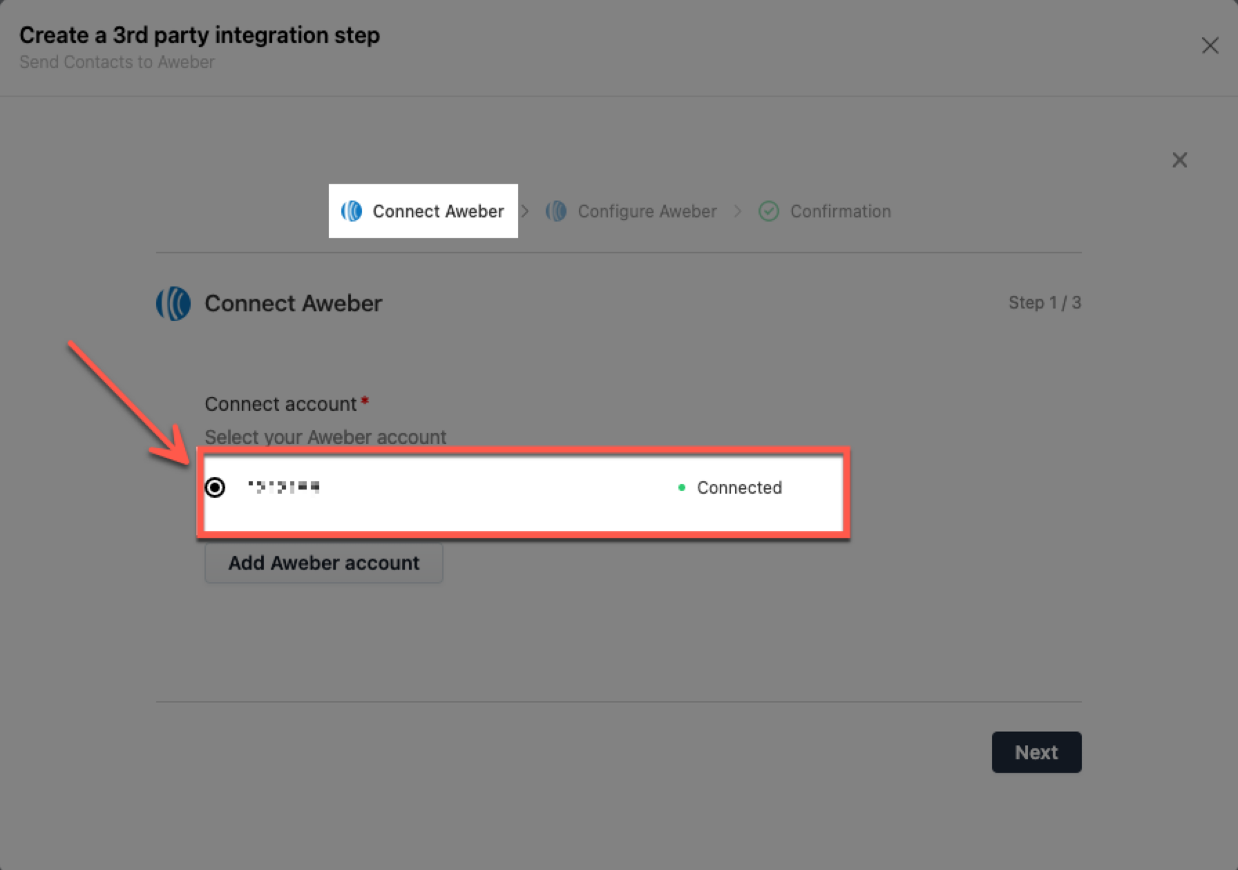1238x870 pixels.
Task: Open the Connect Aweber step tab
Action: point(423,211)
